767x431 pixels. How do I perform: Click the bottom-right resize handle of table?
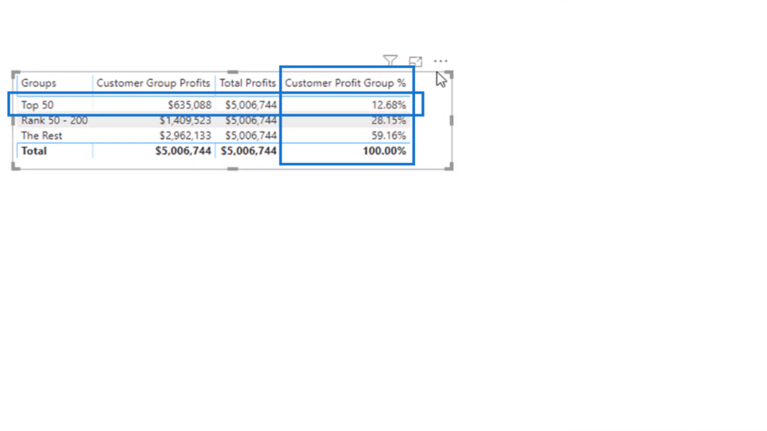[x=449, y=166]
